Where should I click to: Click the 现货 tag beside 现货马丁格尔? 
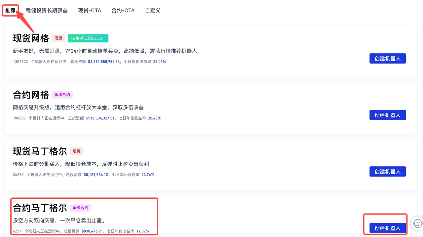(x=76, y=151)
